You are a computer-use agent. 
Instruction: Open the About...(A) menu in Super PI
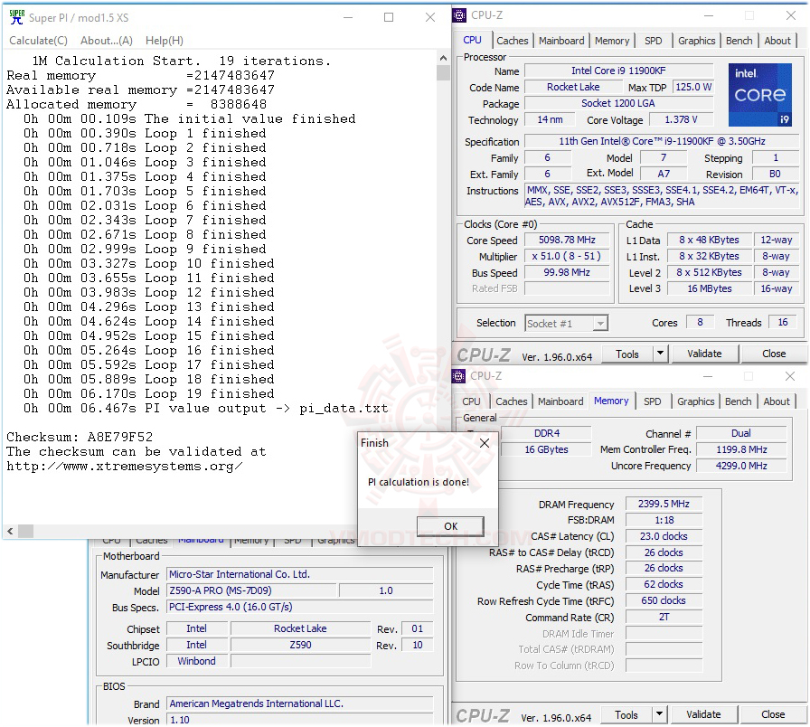(x=107, y=41)
